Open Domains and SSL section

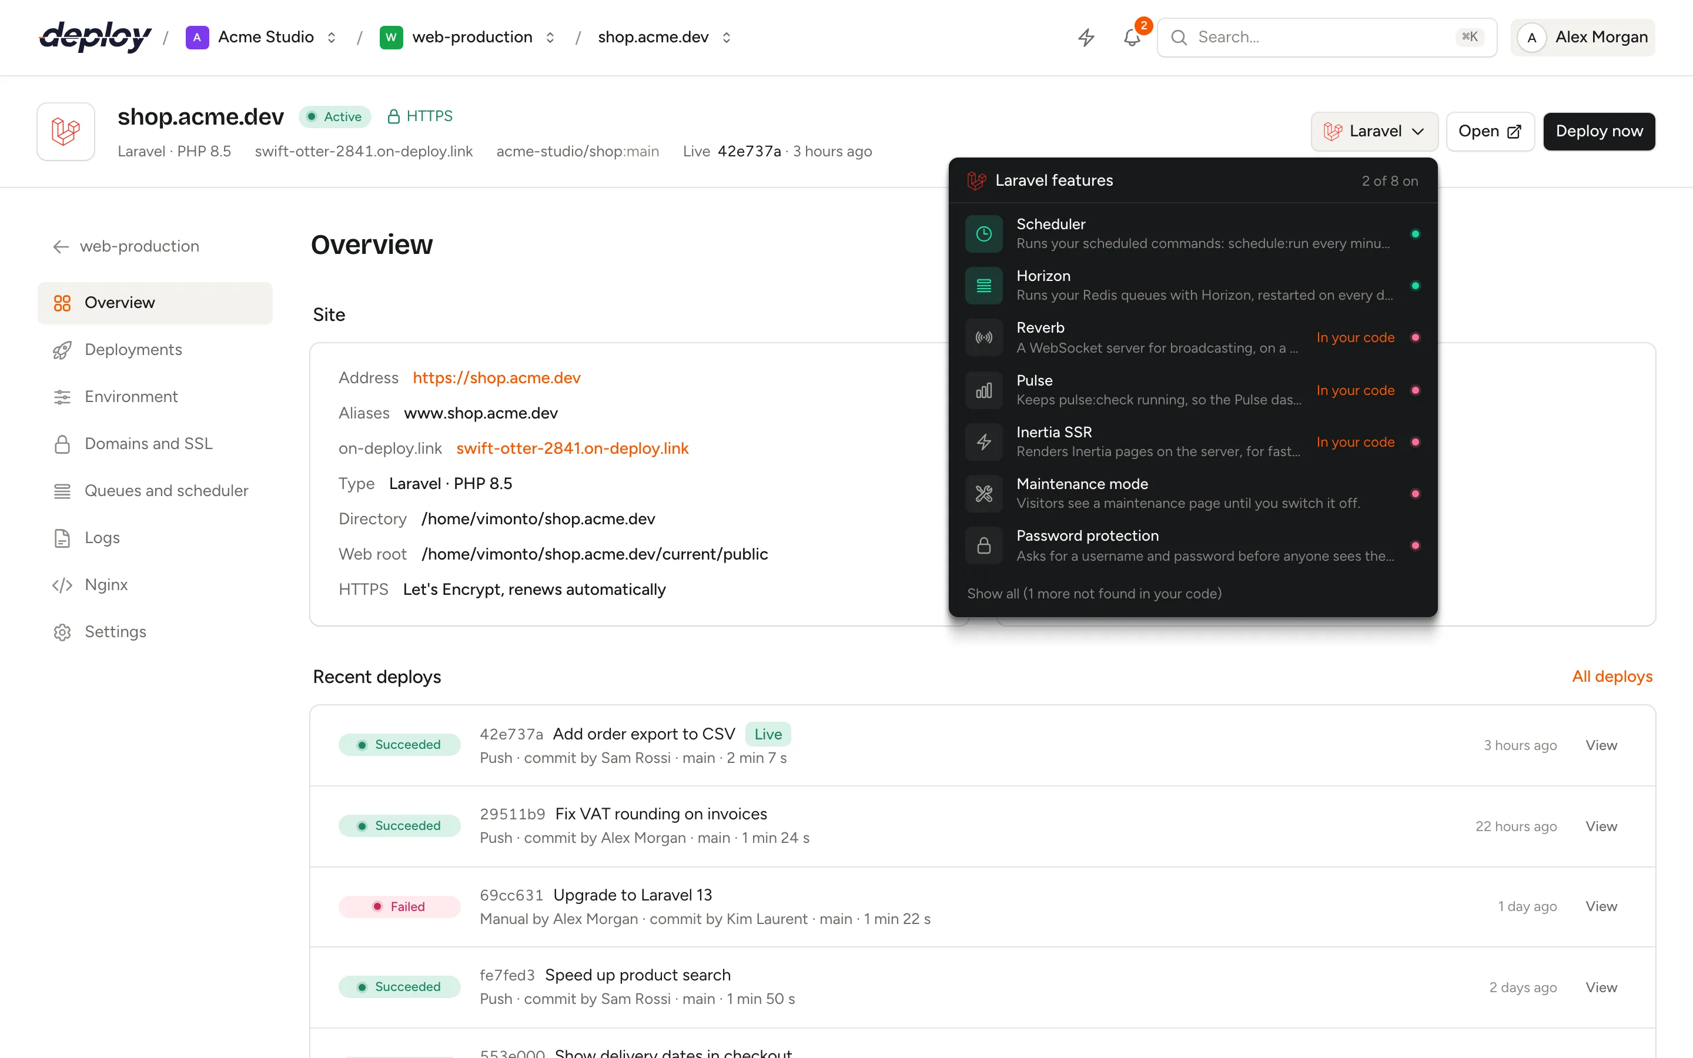pyautogui.click(x=155, y=444)
